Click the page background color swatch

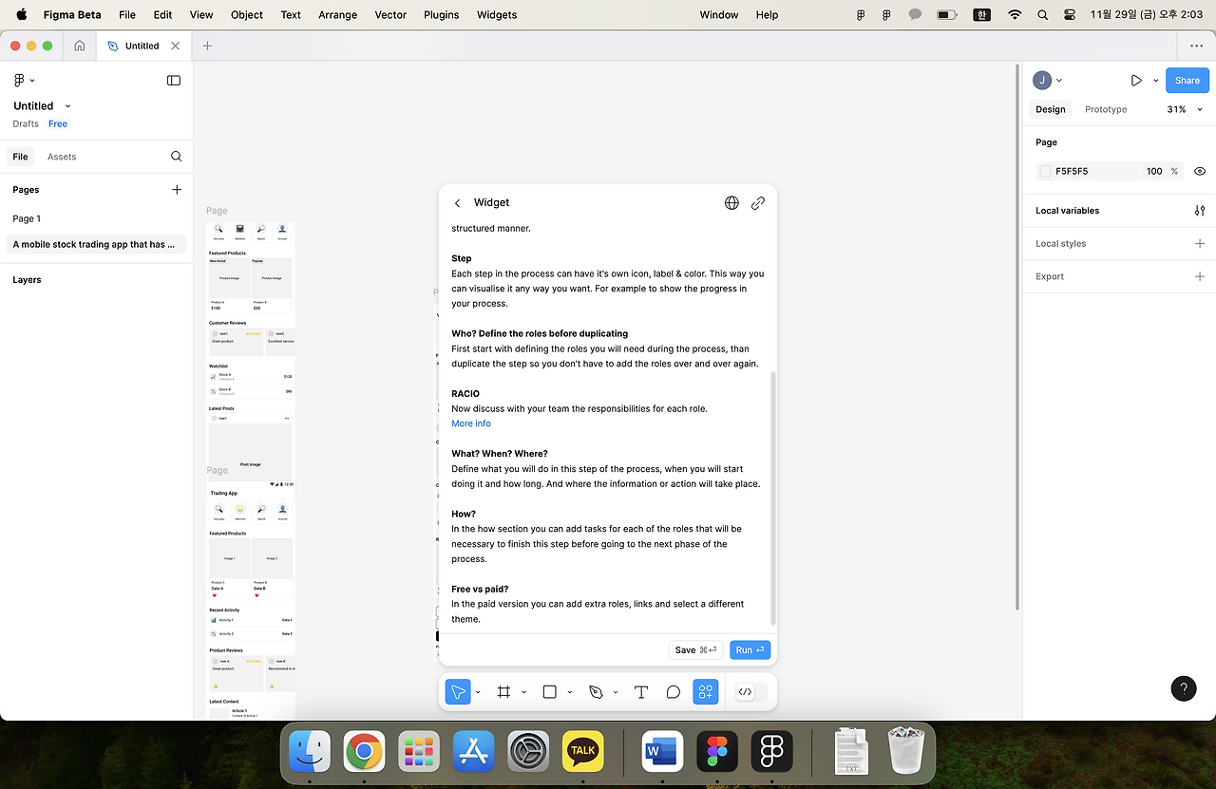(x=1045, y=172)
